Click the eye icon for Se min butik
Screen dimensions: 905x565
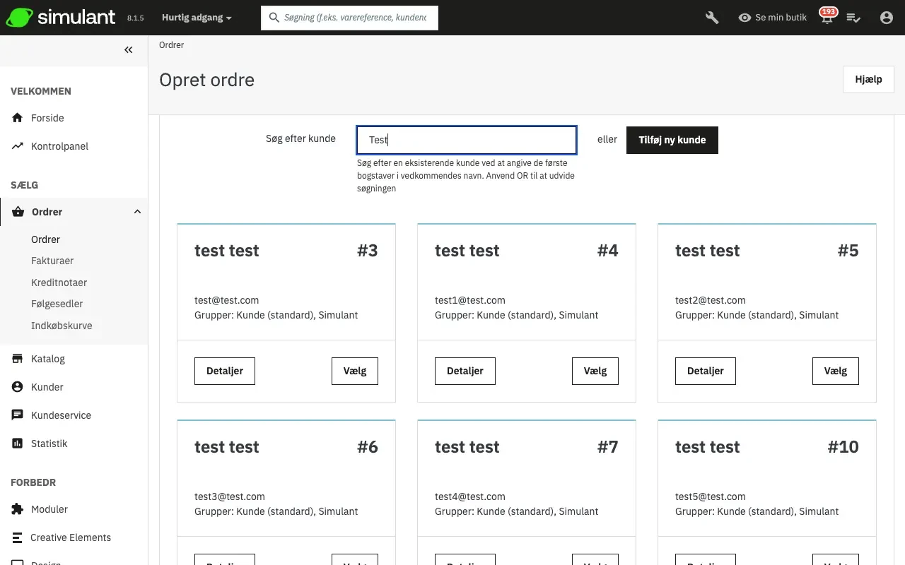point(745,18)
